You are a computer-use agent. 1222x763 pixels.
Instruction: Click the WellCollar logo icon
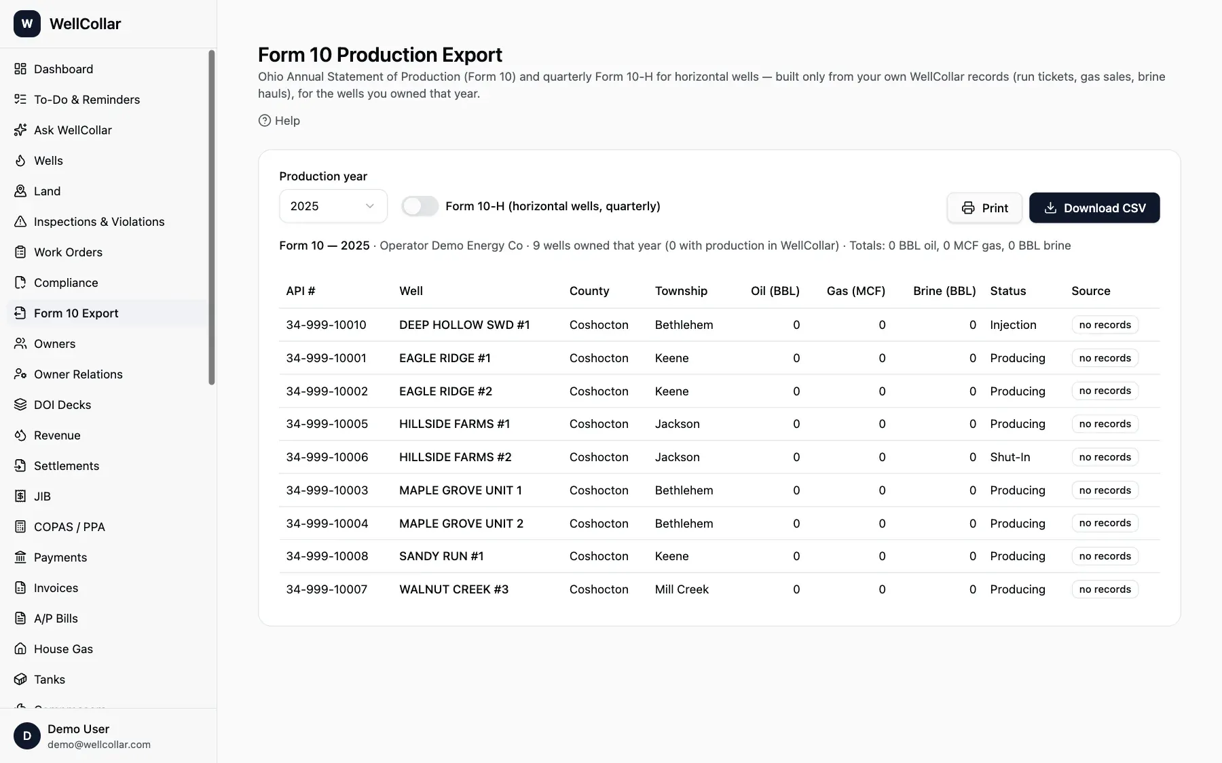[x=27, y=24]
